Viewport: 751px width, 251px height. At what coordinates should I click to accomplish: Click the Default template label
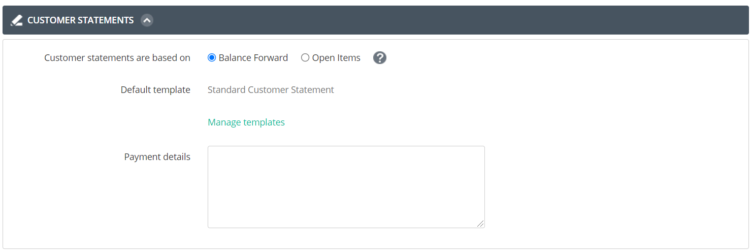click(x=155, y=90)
